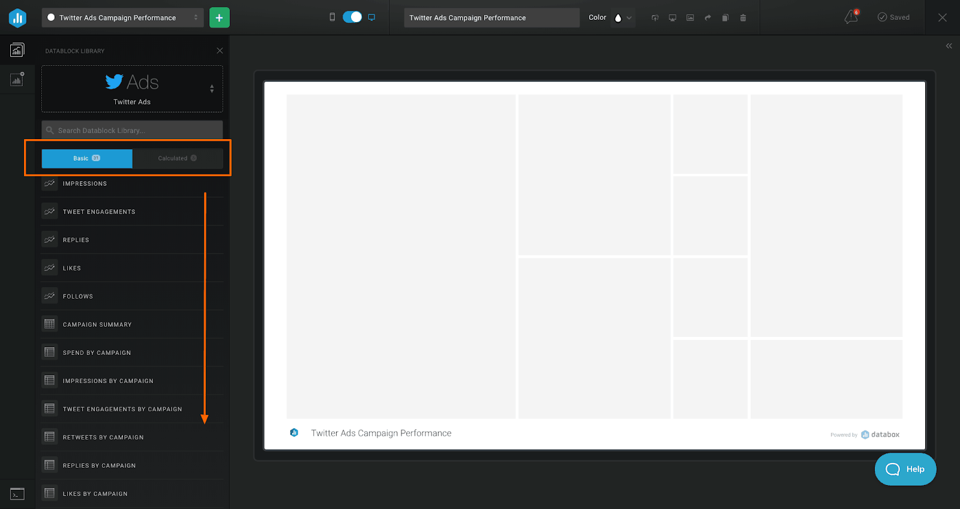This screenshot has height=509, width=960.
Task: Click the footer Twitter Ads Campaign Performance title
Action: (381, 433)
